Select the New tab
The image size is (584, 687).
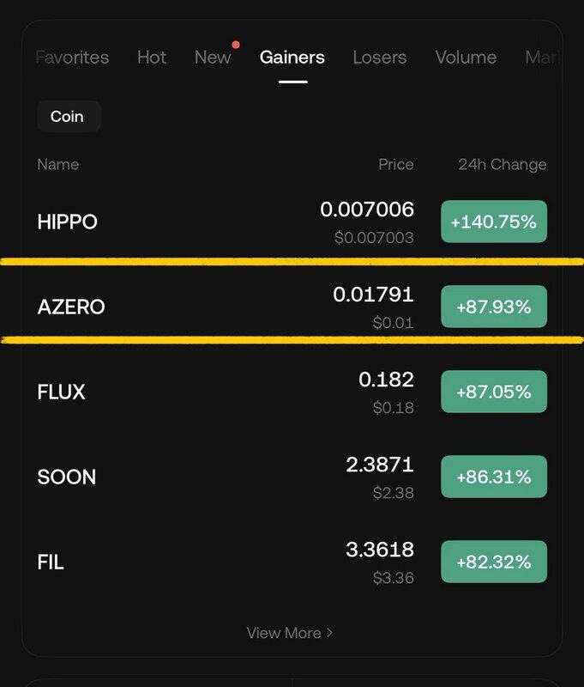(x=213, y=58)
